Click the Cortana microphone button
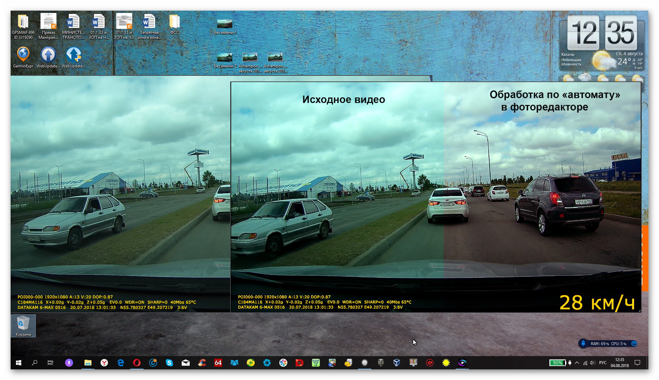 69,363
